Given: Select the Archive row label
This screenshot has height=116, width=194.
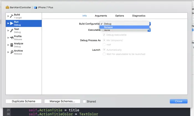Looking at the screenshot, I should pyautogui.click(x=18, y=51).
